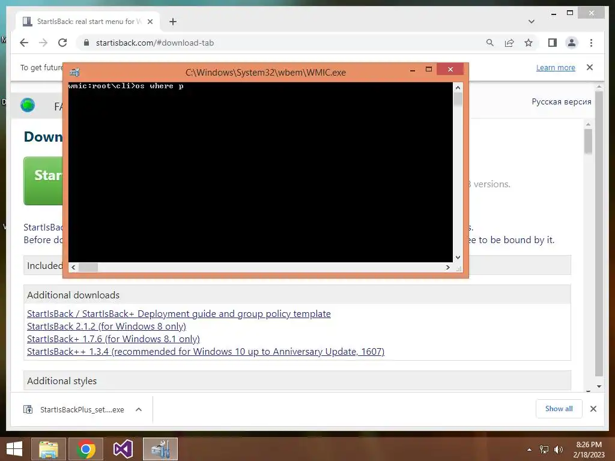The image size is (615, 461).
Task: Open Chrome profile avatar menu
Action: (x=572, y=43)
